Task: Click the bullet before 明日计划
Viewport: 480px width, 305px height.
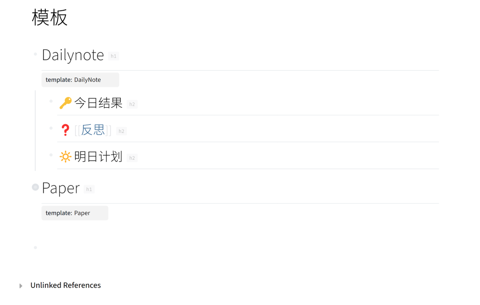Action: point(51,155)
